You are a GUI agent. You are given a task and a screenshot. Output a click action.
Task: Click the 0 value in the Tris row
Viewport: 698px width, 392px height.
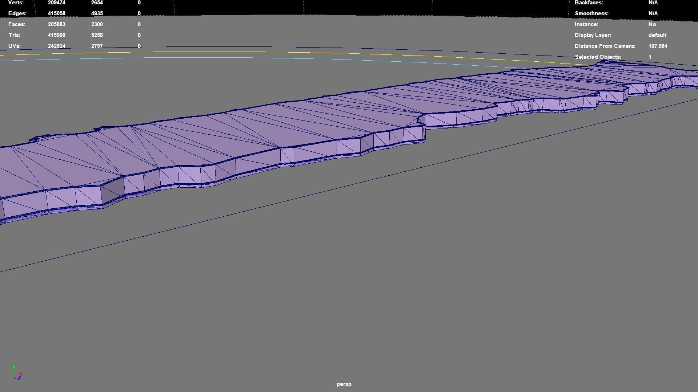tap(139, 35)
